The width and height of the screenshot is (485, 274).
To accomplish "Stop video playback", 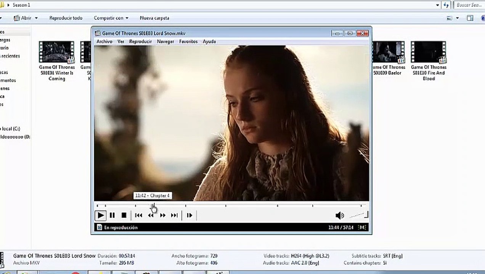I will 124,215.
